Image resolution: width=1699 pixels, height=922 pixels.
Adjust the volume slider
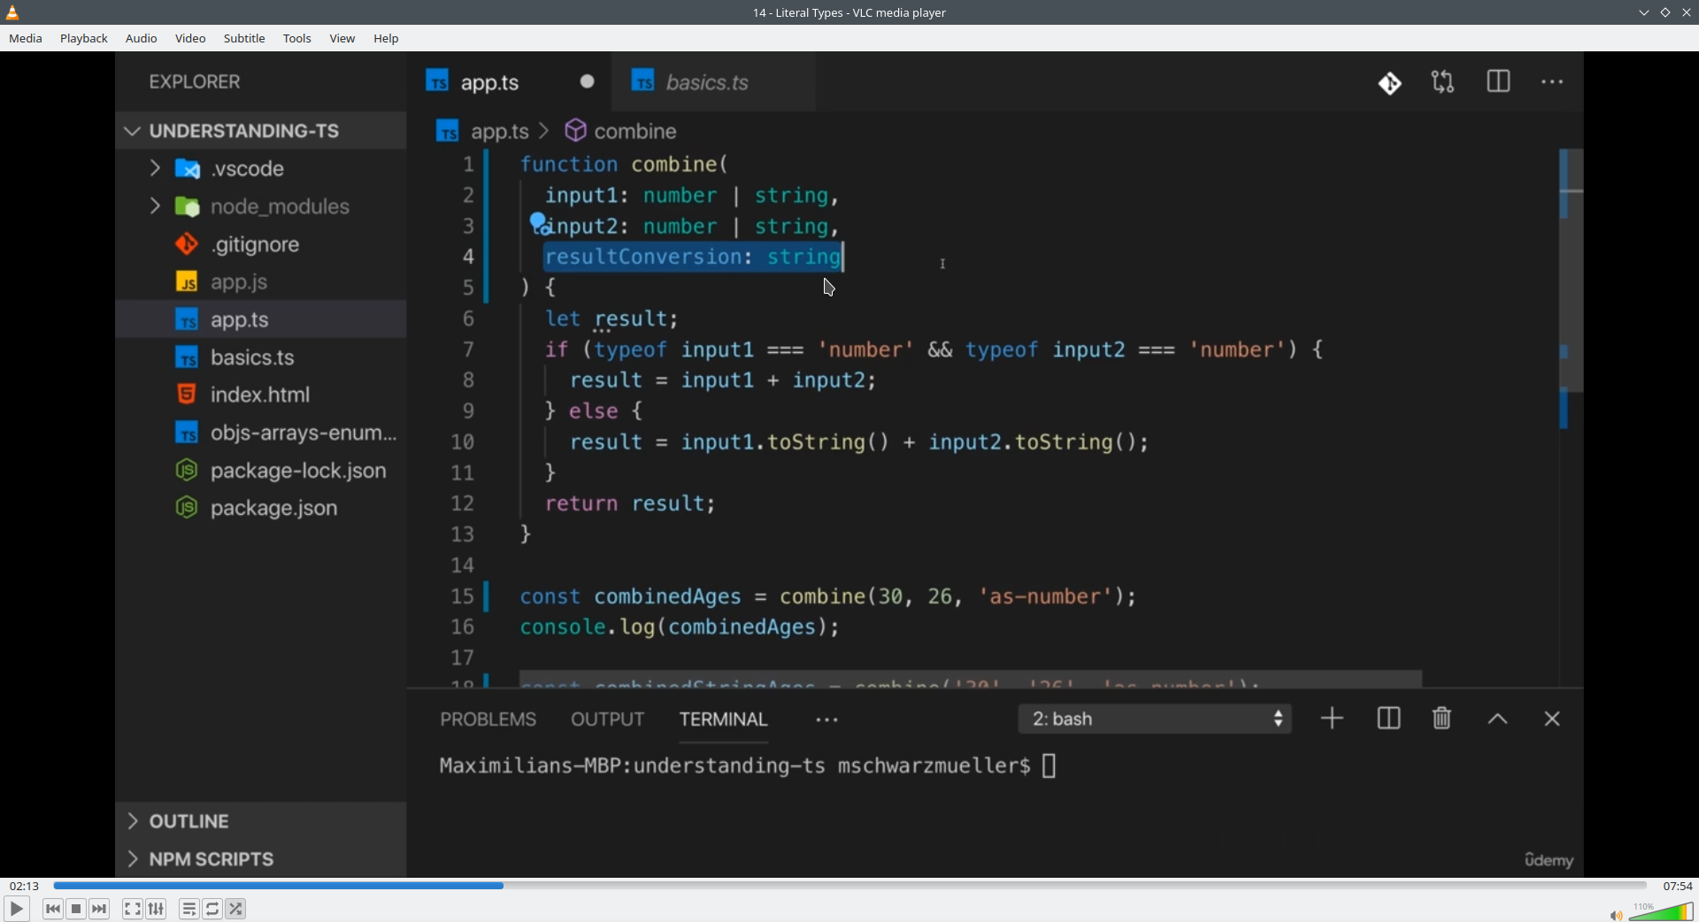(x=1661, y=911)
